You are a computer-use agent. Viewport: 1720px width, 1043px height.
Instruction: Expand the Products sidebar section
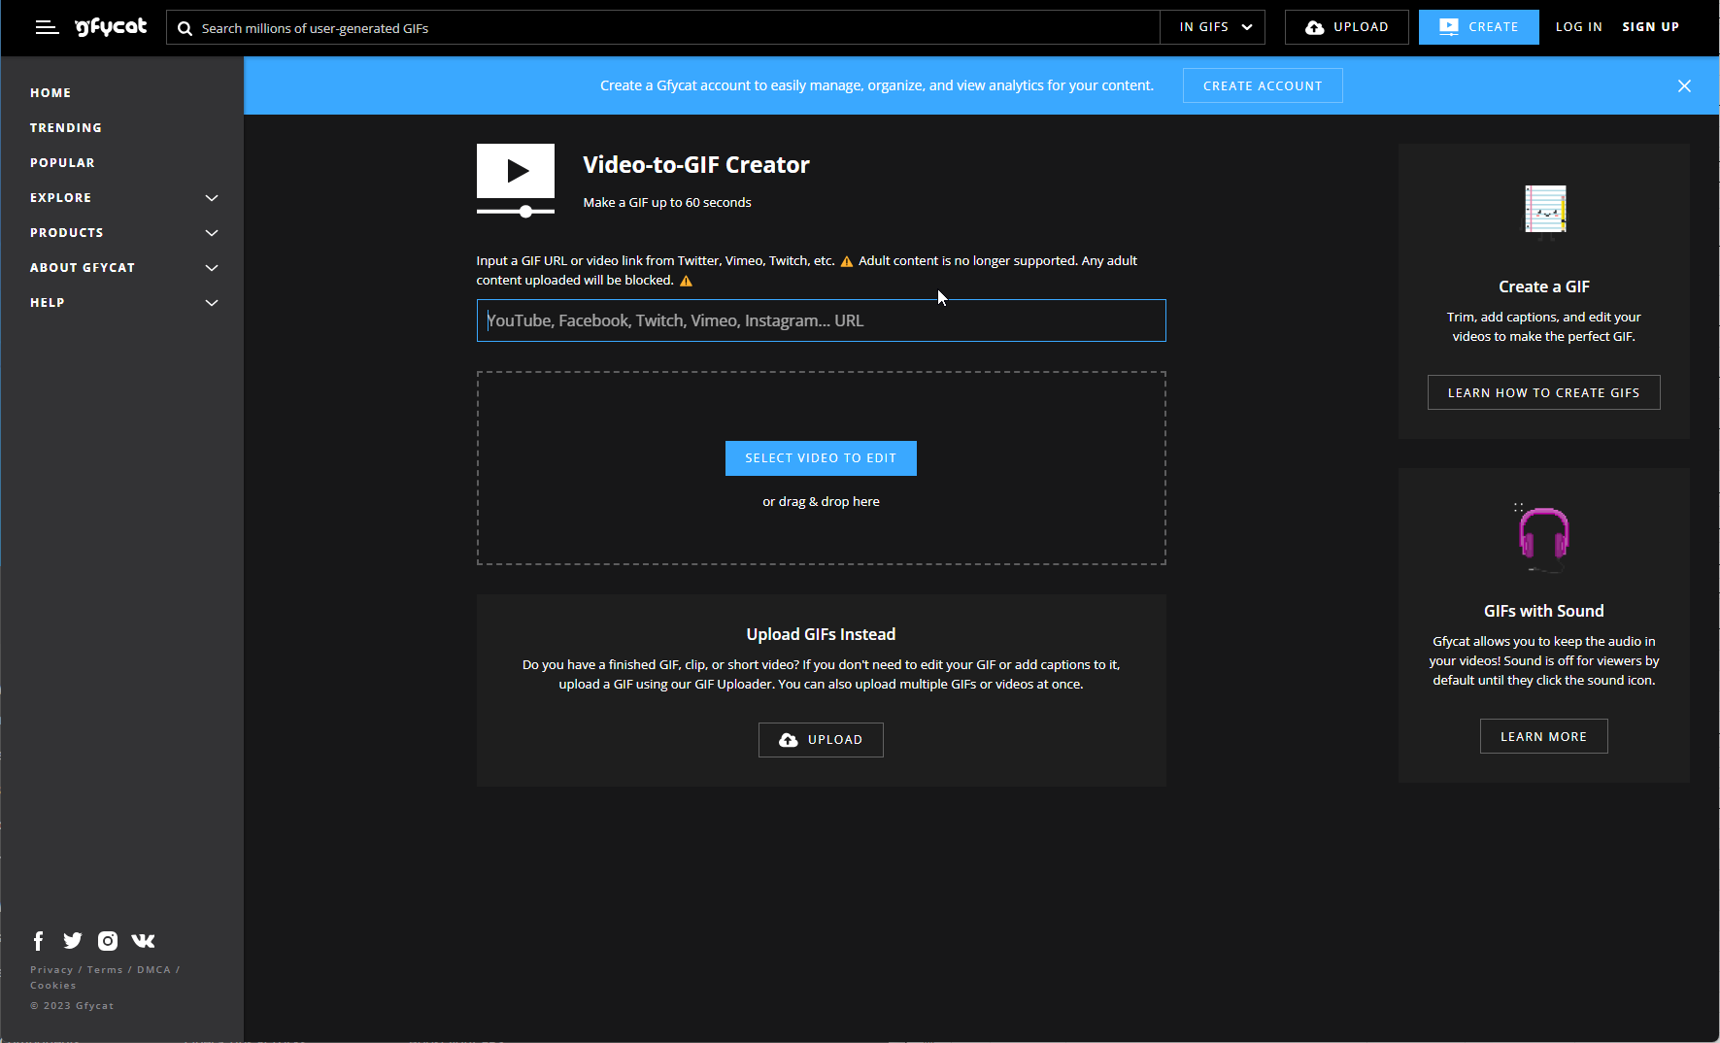pyautogui.click(x=212, y=233)
